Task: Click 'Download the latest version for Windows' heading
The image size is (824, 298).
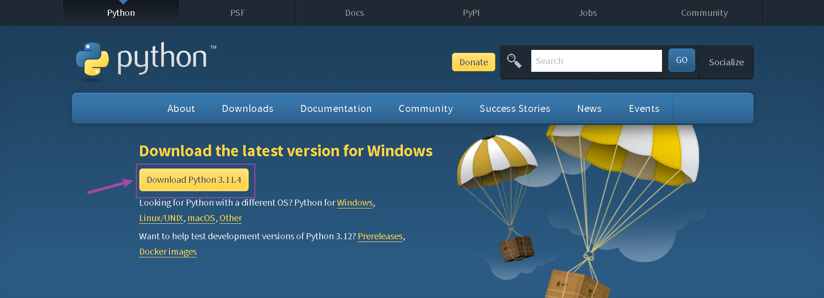Action: 286,151
